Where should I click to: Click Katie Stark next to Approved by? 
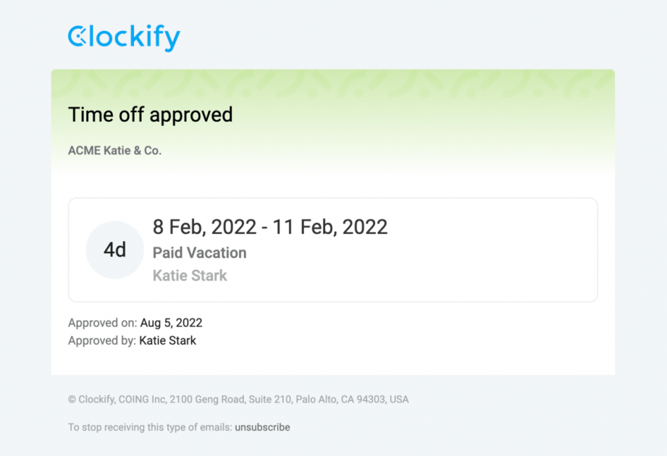click(x=167, y=340)
